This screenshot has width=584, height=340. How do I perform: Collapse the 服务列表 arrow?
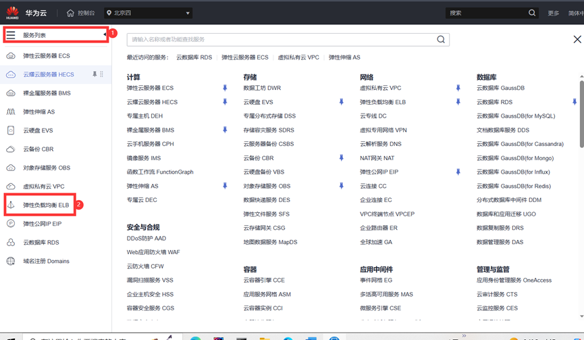tap(105, 34)
